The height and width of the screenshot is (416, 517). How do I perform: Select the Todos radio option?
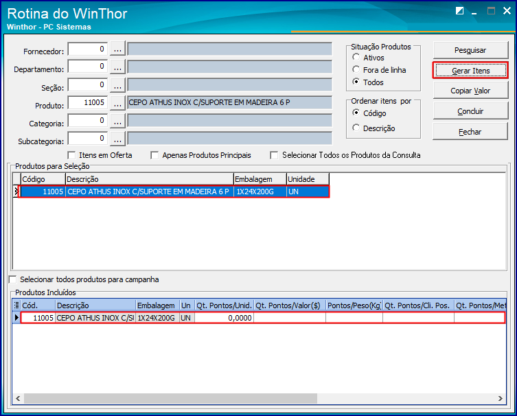coord(356,82)
